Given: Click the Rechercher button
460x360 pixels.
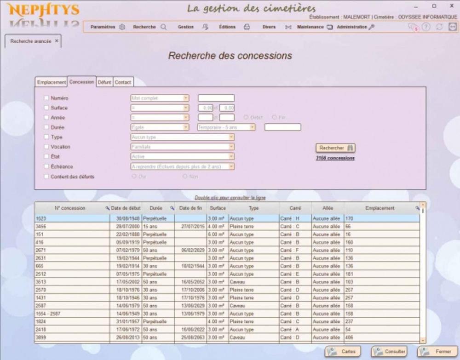Looking at the screenshot, I should coord(335,148).
